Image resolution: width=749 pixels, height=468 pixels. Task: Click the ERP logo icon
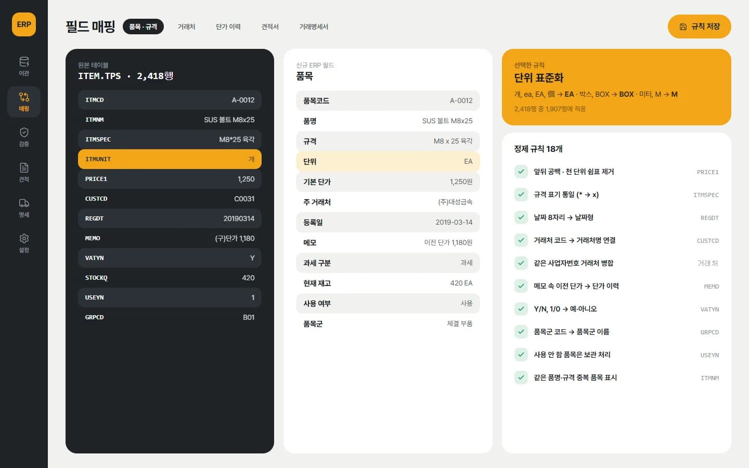[x=24, y=24]
